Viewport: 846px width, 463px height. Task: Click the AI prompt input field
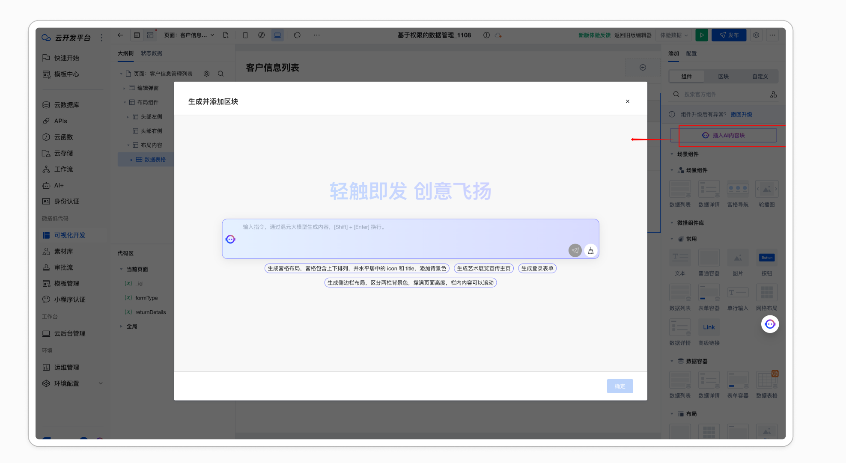410,239
